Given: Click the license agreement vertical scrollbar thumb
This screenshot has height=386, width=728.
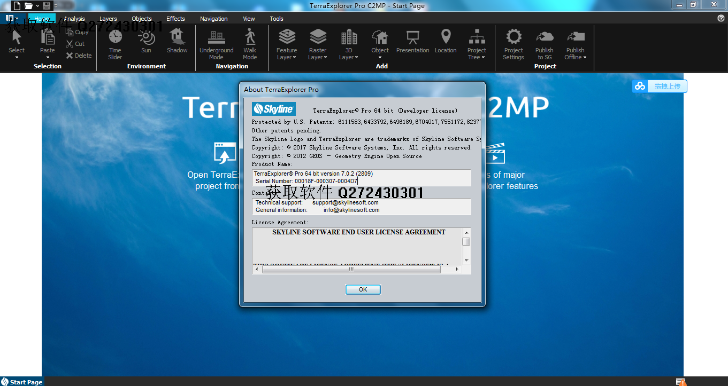Looking at the screenshot, I should click(466, 241).
